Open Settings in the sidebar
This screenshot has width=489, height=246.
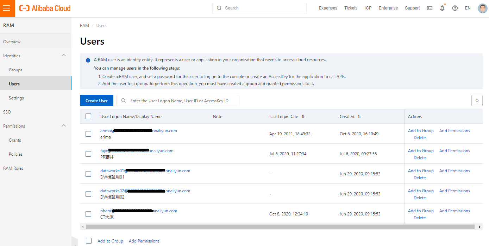36,98
